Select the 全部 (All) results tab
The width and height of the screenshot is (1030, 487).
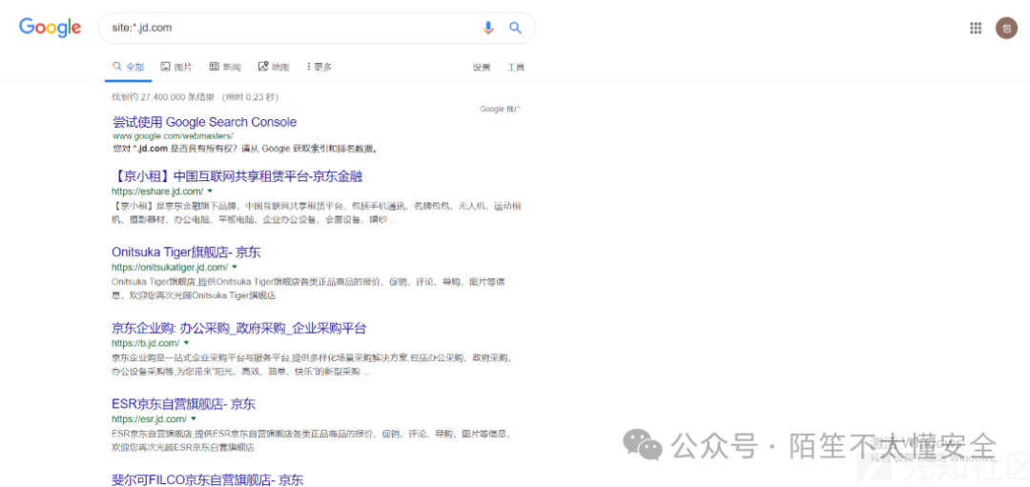[129, 67]
